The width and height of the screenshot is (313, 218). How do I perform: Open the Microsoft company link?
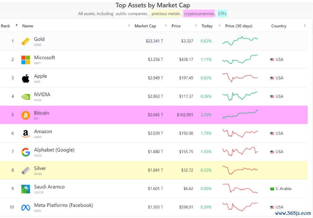pyautogui.click(x=44, y=57)
